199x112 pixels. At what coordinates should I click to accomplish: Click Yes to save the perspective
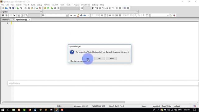pos(88,58)
